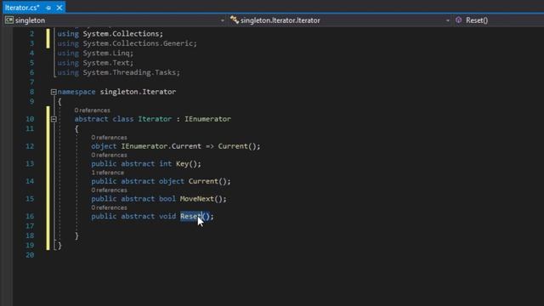544x306 pixels.
Task: Click line number 17 in the gutter
Action: (x=30, y=226)
